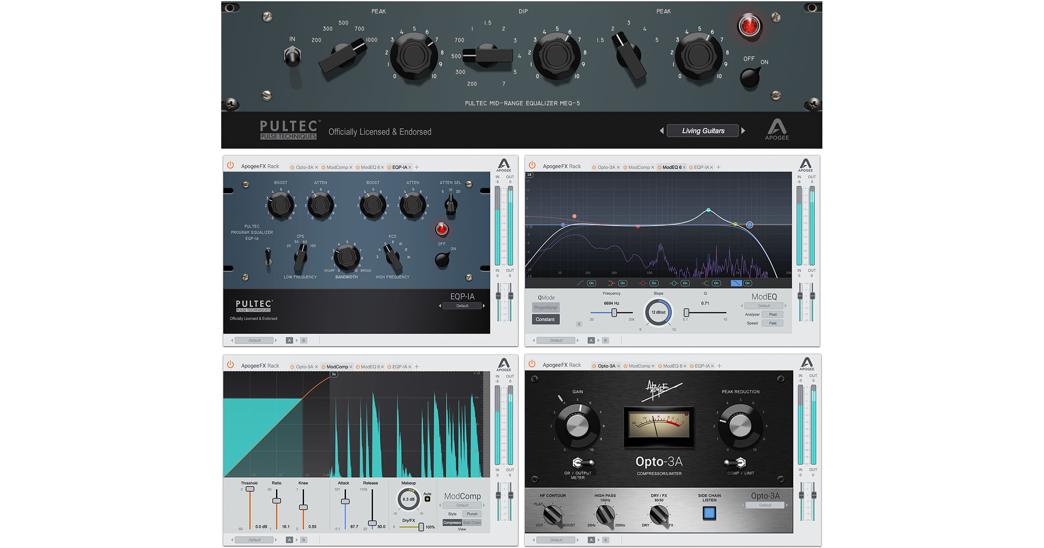Switch to the ModEQ 6 plugin tab

point(672,167)
